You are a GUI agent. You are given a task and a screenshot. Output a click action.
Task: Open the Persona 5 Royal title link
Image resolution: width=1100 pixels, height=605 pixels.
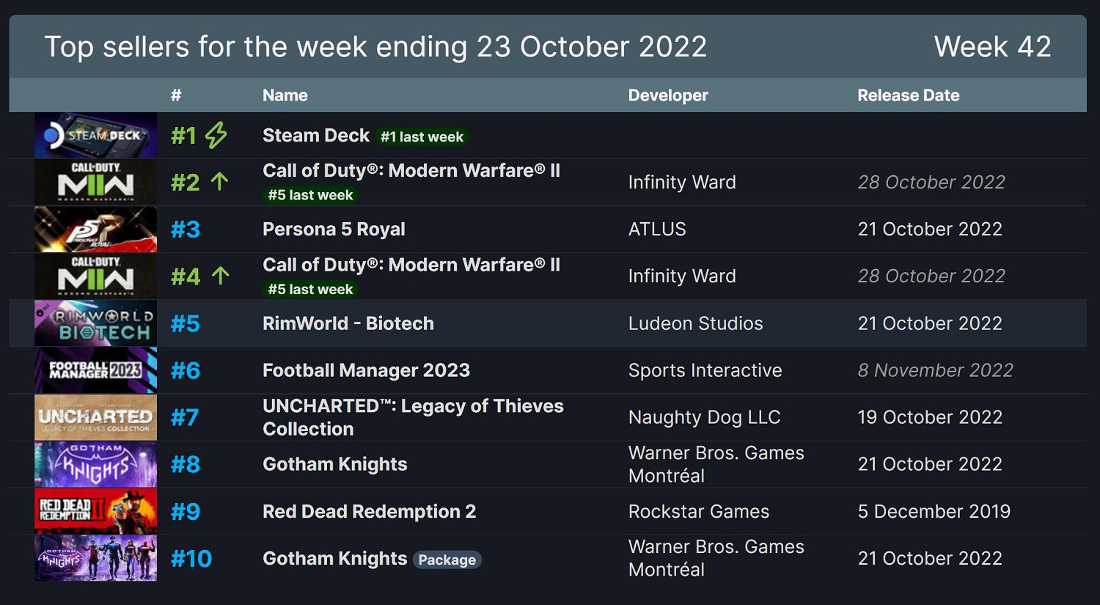point(334,230)
